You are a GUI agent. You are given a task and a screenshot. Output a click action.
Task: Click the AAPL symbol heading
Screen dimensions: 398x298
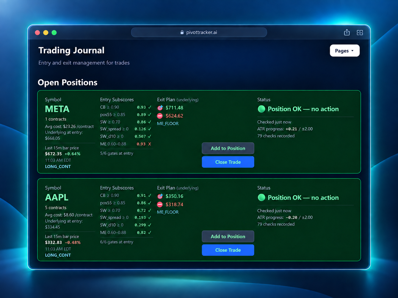point(57,197)
